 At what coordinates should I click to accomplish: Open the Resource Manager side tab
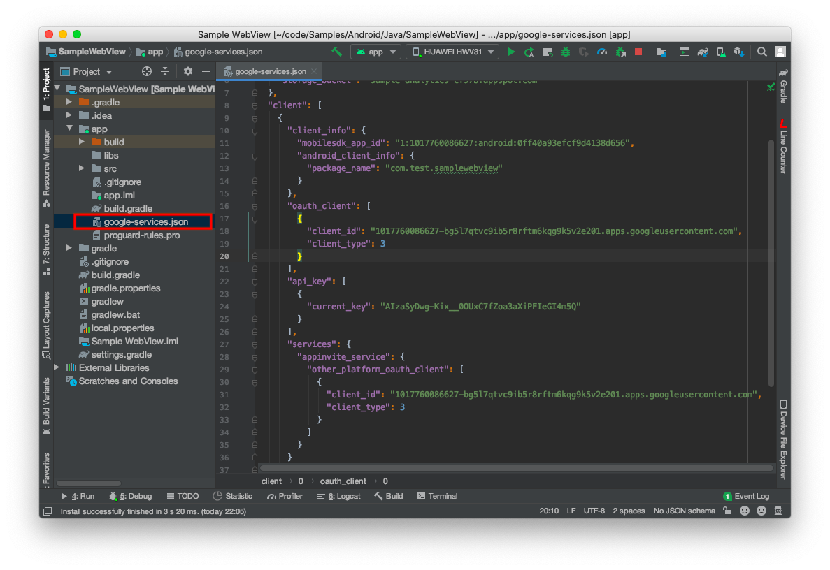[47, 168]
